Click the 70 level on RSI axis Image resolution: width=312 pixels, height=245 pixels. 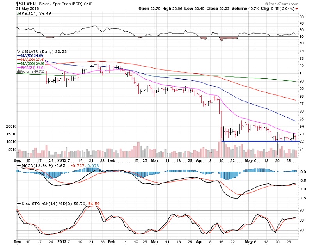[301, 23]
